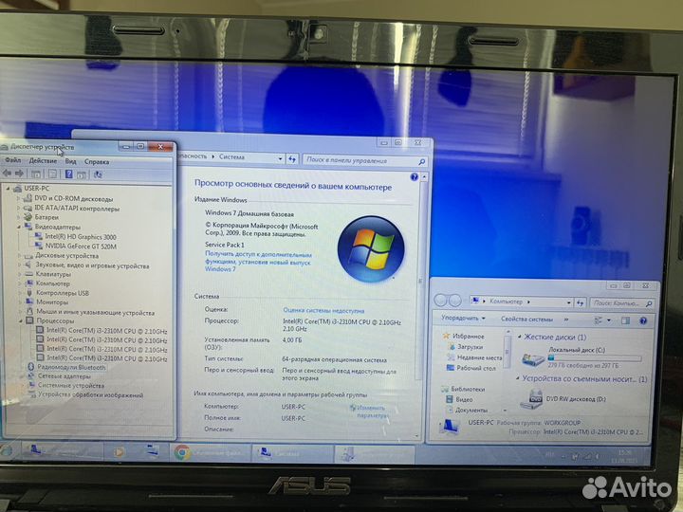The height and width of the screenshot is (512, 683).
Task: Click the Компьютер tree item icon
Action: (x=28, y=283)
